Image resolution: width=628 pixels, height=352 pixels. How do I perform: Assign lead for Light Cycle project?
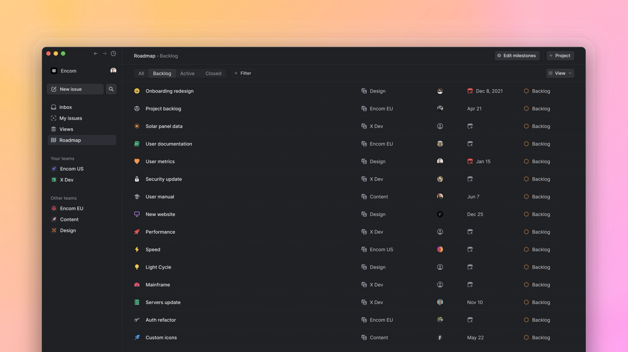[x=440, y=267]
